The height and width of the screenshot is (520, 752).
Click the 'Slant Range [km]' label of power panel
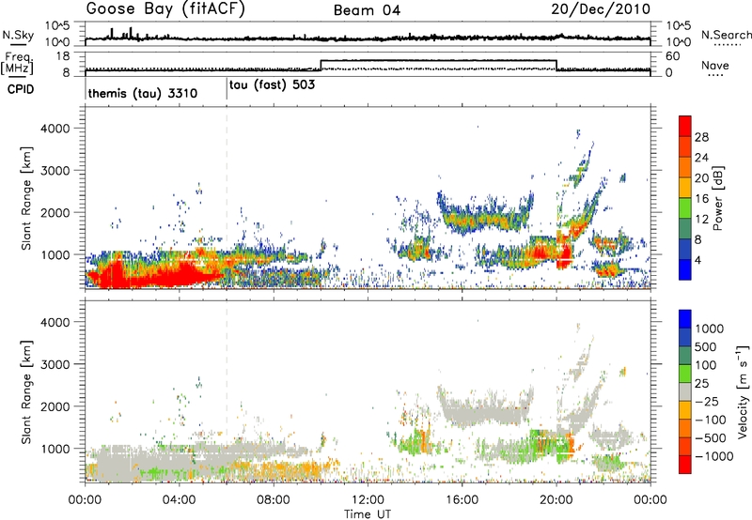(x=26, y=198)
